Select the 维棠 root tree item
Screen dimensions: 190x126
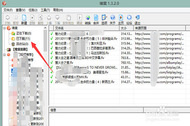(15, 28)
